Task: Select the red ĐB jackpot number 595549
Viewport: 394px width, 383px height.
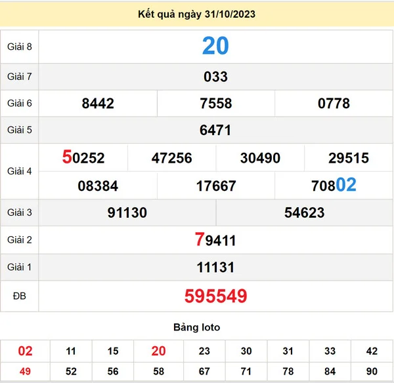Action: tap(215, 296)
